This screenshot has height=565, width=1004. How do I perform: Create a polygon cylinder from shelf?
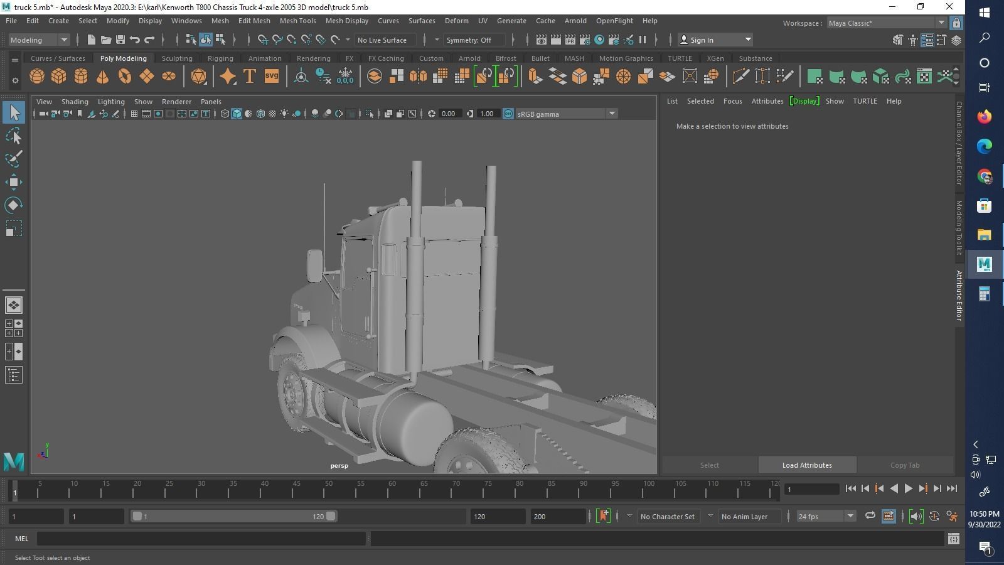click(81, 77)
